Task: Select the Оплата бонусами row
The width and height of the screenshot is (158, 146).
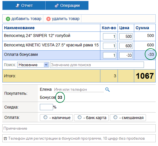Action: tap(79, 55)
